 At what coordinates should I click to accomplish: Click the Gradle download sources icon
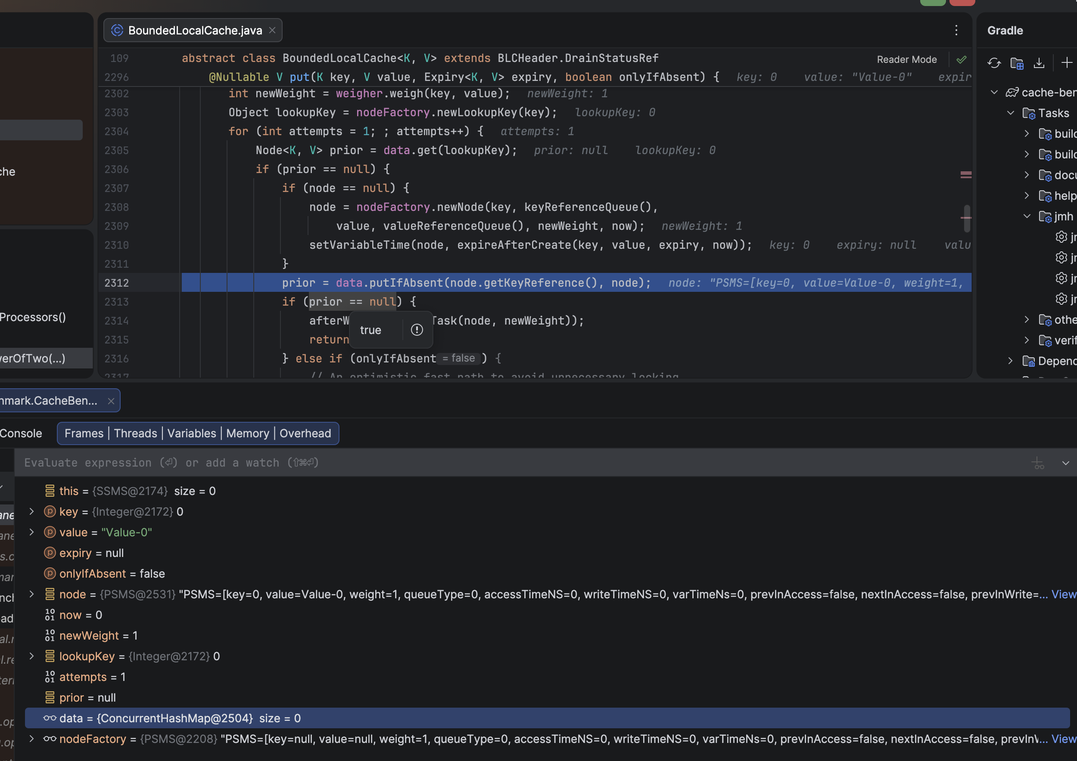tap(1039, 63)
